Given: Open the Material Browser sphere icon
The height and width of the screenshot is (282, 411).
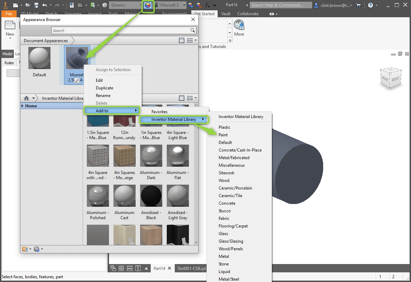Looking at the screenshot, I should click(x=105, y=5).
